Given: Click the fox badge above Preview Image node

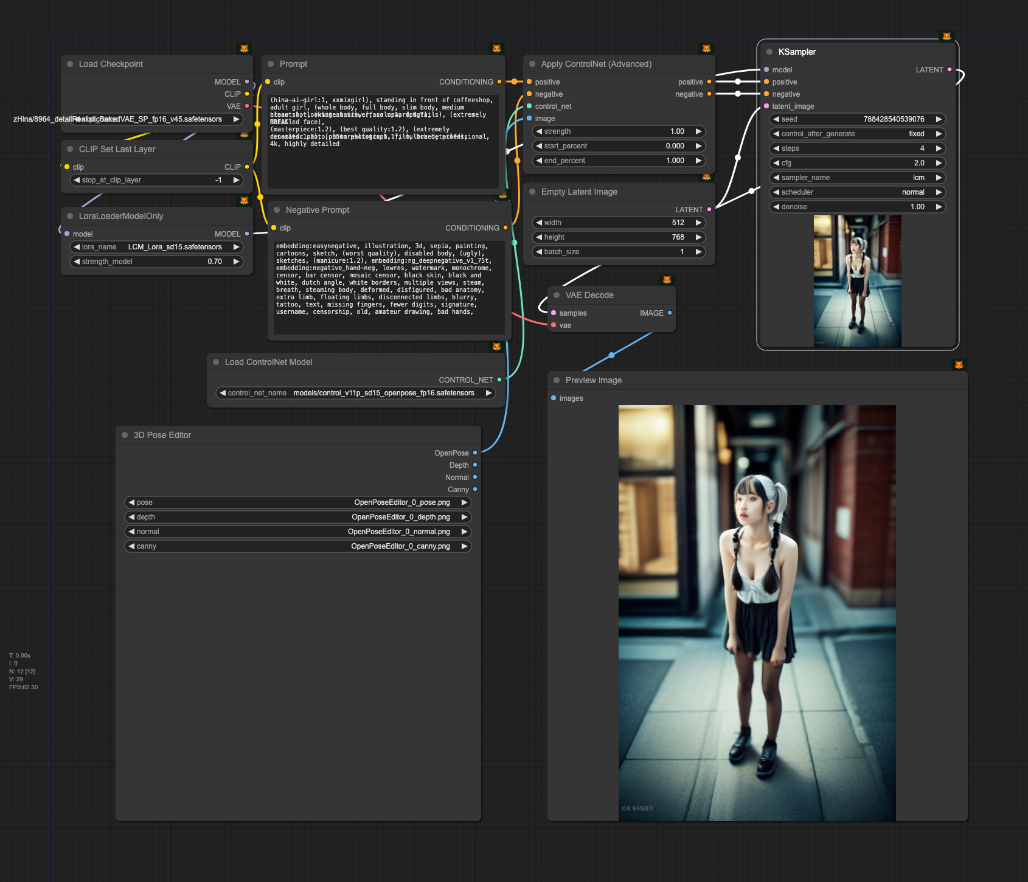Looking at the screenshot, I should coord(959,365).
